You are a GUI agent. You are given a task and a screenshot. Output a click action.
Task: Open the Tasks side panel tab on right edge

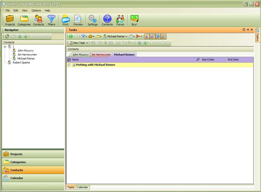258,35
